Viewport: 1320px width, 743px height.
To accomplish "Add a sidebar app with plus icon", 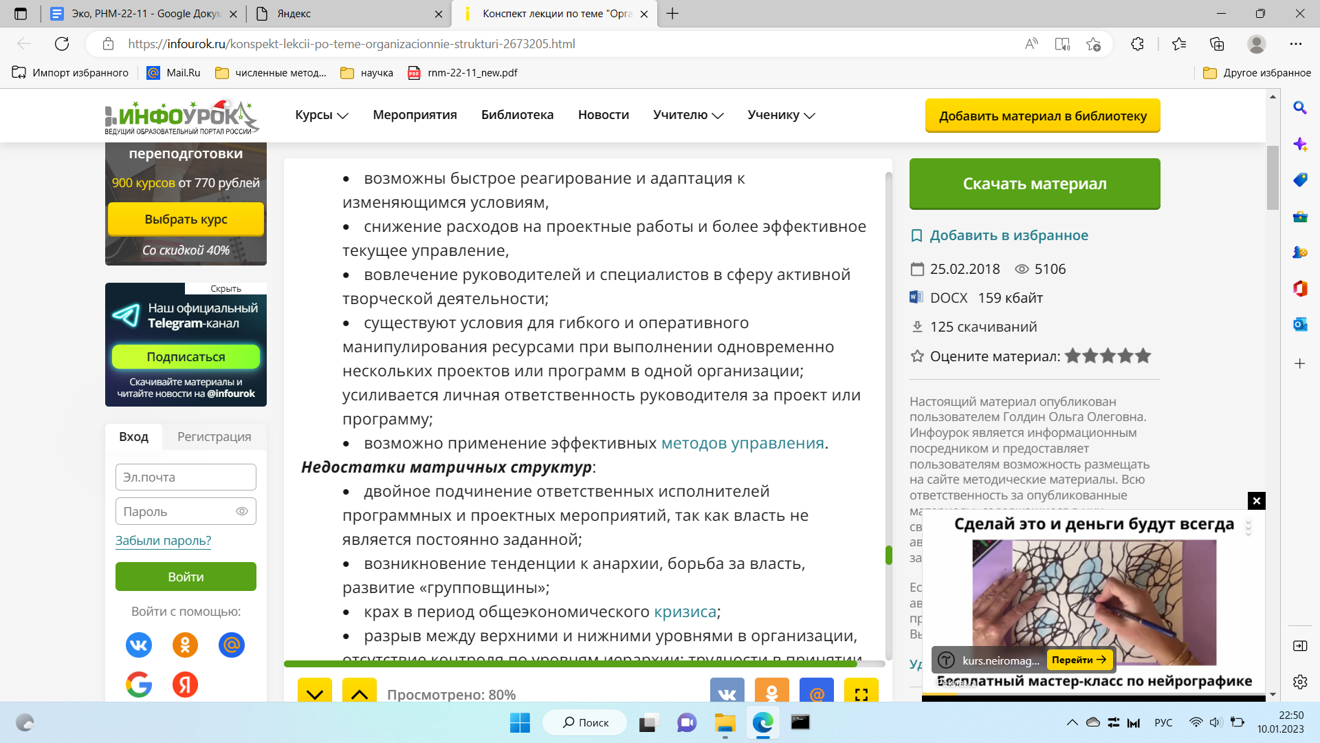I will tap(1299, 363).
